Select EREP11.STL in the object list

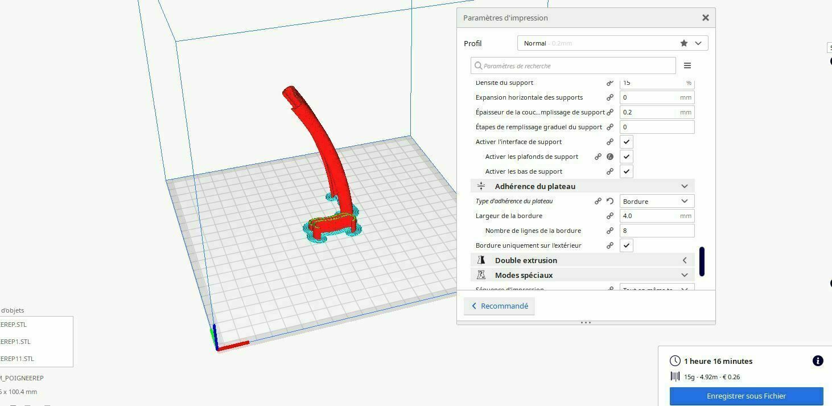[17, 359]
